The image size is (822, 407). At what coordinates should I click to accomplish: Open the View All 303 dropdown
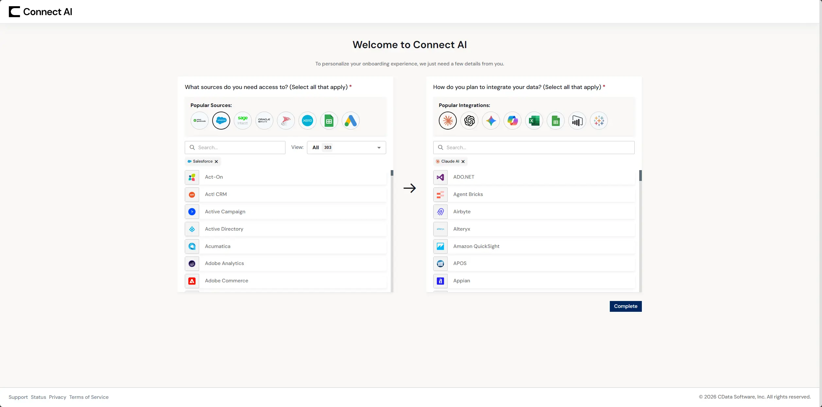coord(346,148)
